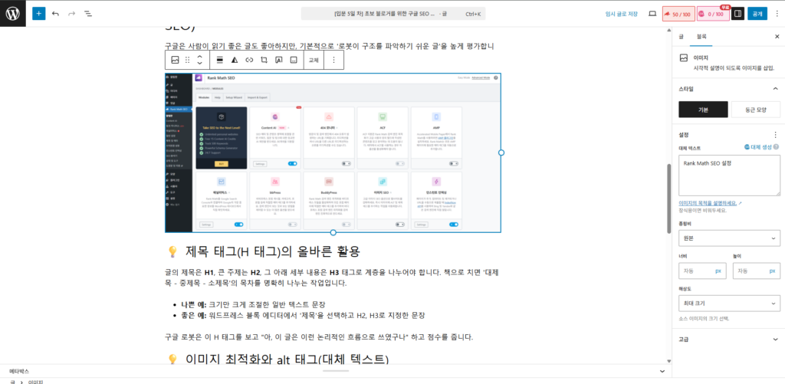
Task: Click 임시 글로 저장 save draft
Action: coord(621,14)
